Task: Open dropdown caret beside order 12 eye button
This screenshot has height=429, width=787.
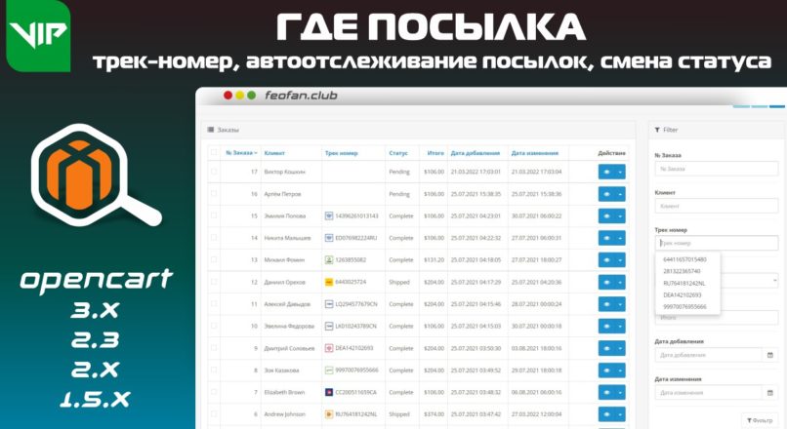Action: [x=620, y=282]
